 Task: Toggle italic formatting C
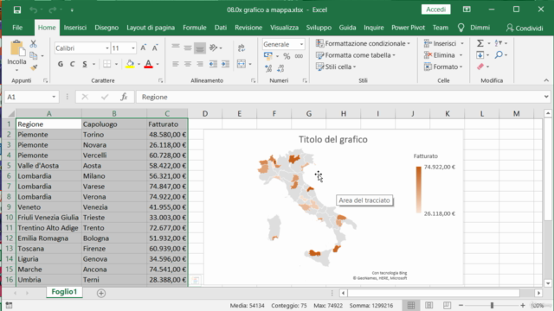[72, 64]
